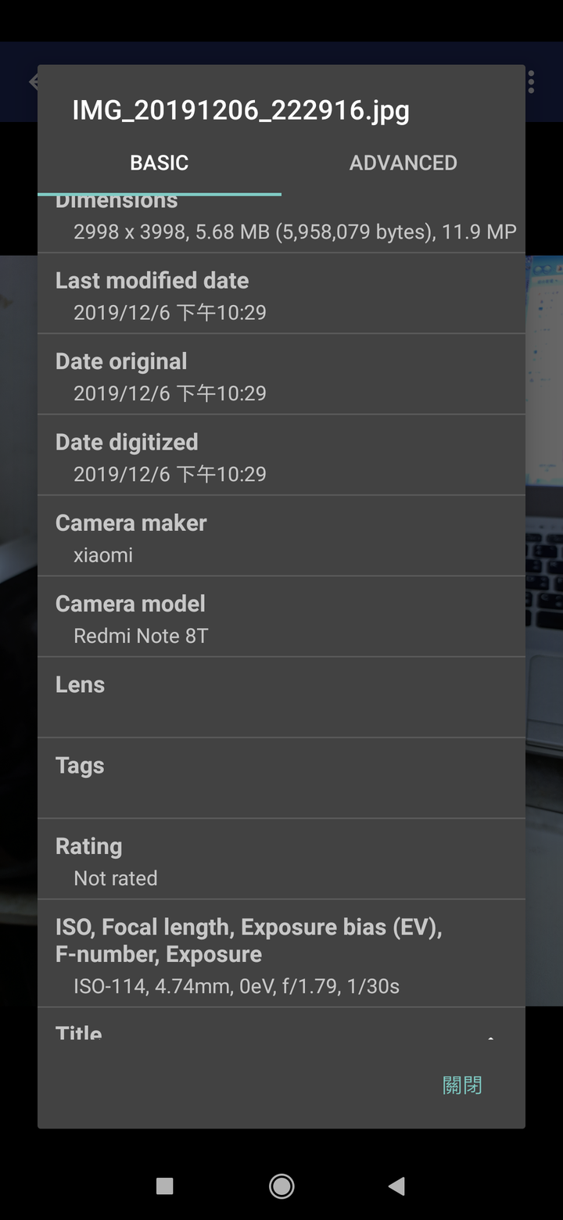Tap the Camera maker xiaomi row
Viewport: 563px width, 1220px height.
[x=281, y=536]
